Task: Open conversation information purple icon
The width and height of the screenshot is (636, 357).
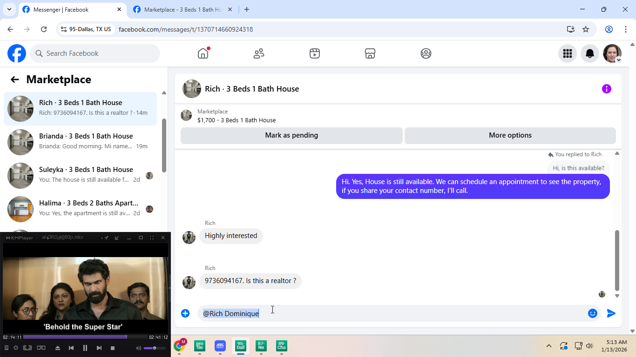Action: tap(606, 89)
